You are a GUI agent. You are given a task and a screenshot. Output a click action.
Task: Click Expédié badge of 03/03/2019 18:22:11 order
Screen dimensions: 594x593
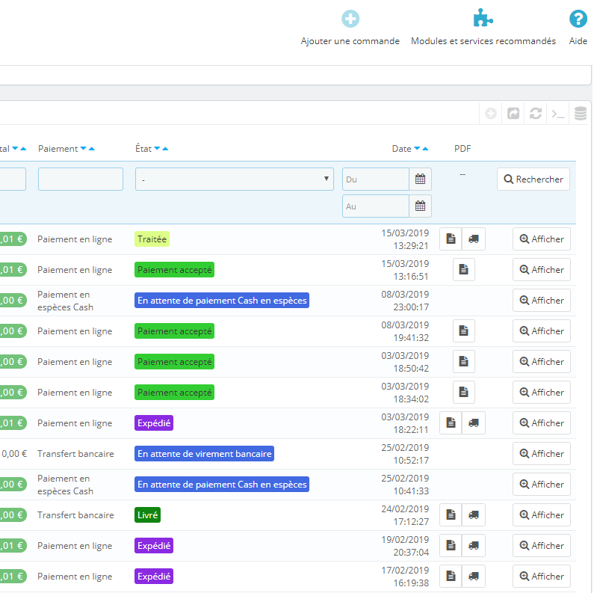coord(154,423)
